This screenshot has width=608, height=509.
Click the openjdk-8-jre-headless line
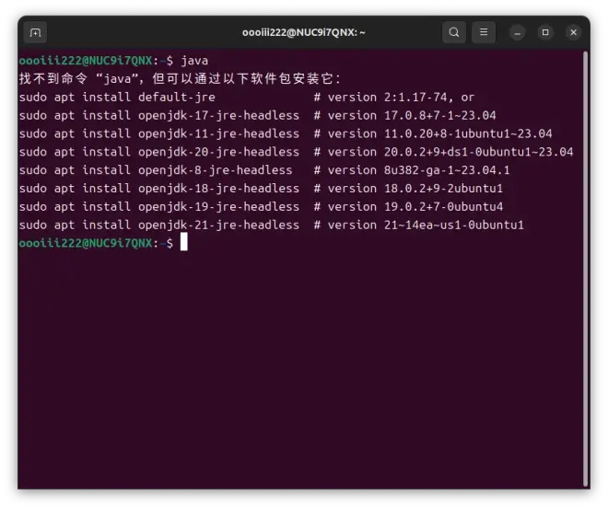point(264,170)
